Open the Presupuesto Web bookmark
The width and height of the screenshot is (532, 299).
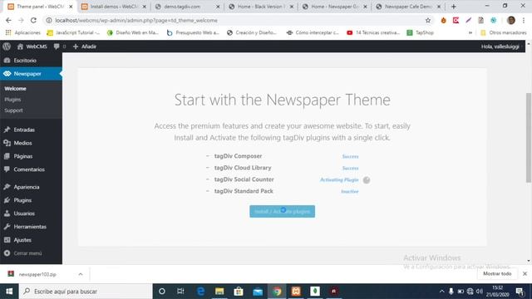pyautogui.click(x=193, y=32)
